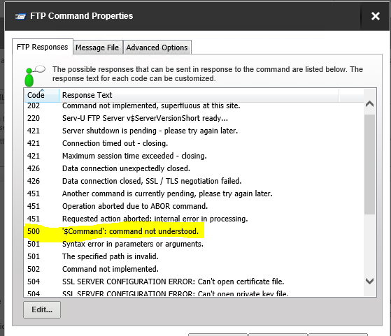Open the Advanced Options tab
The width and height of the screenshot is (391, 336).
point(157,48)
